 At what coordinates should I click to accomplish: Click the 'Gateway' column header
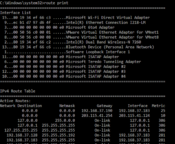pyautogui.click(x=104, y=106)
